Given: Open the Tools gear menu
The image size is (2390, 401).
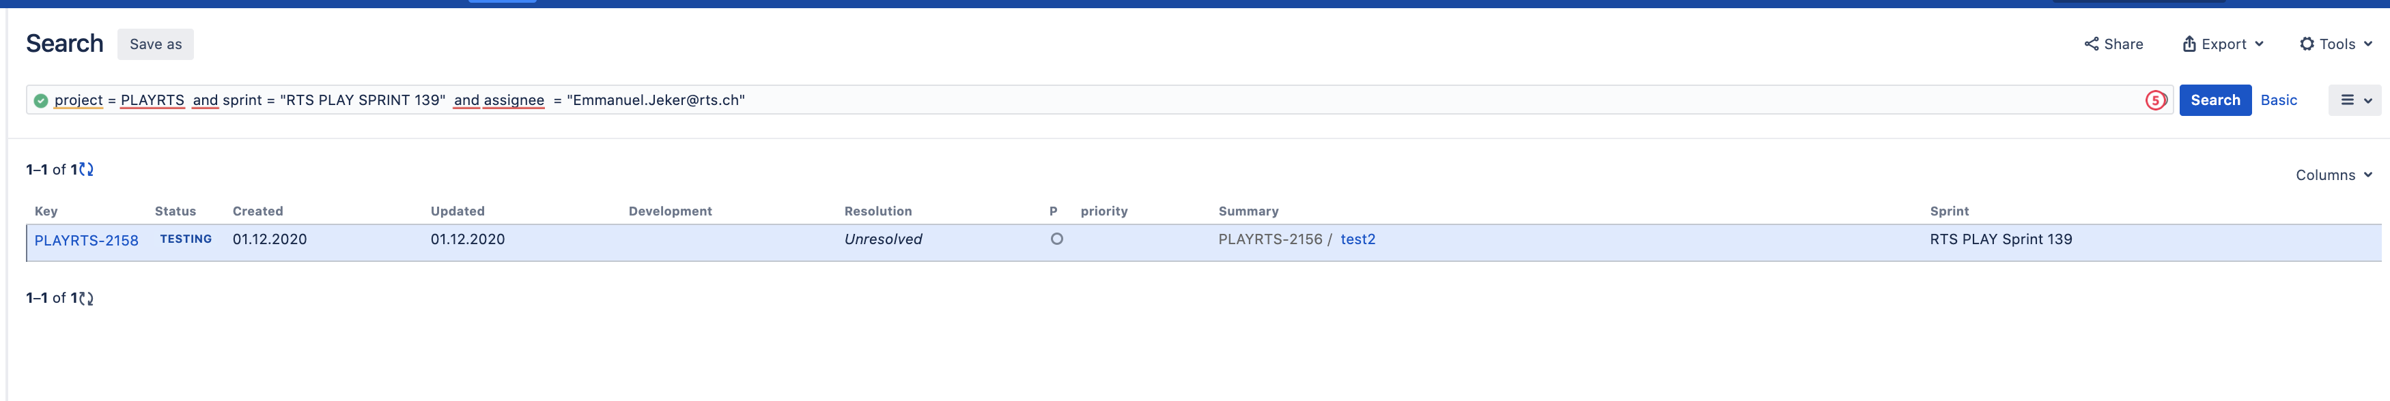Looking at the screenshot, I should [2335, 44].
